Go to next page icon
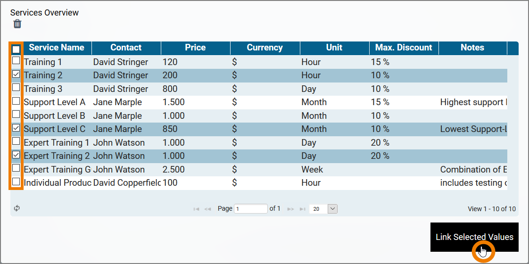This screenshot has height=264, width=529. pyautogui.click(x=291, y=209)
